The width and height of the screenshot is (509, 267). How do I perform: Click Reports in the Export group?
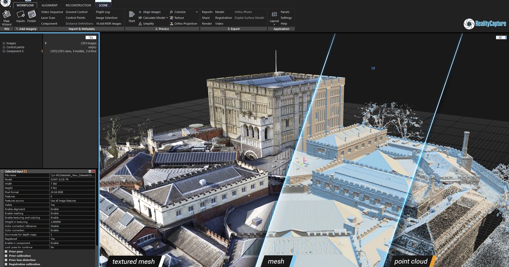207,12
